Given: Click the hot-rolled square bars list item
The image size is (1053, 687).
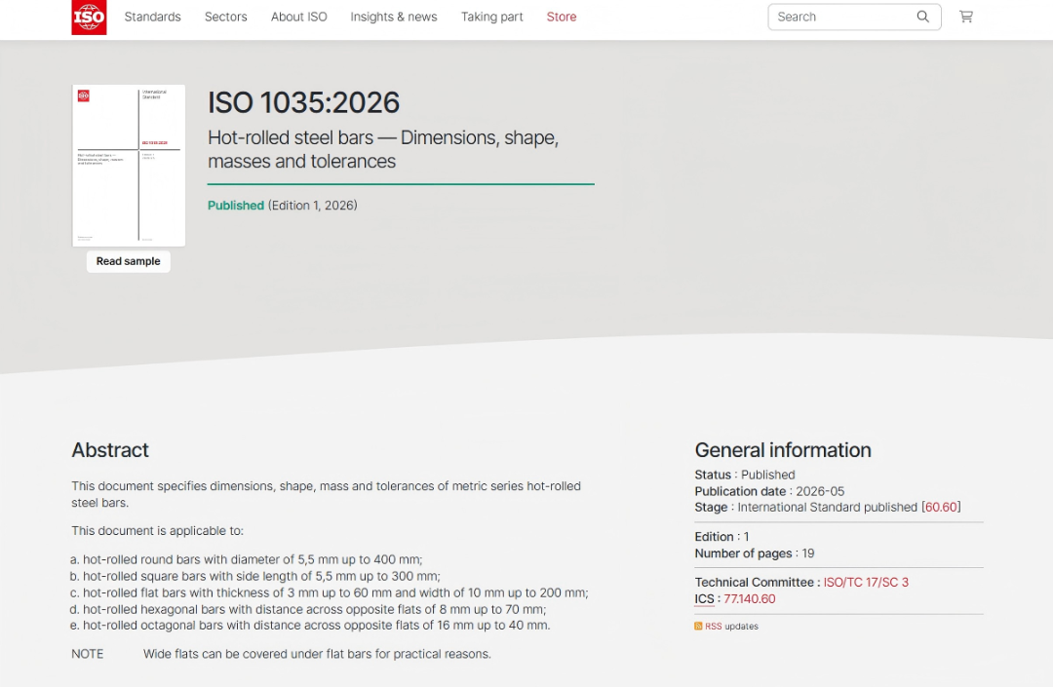Looking at the screenshot, I should 255,576.
